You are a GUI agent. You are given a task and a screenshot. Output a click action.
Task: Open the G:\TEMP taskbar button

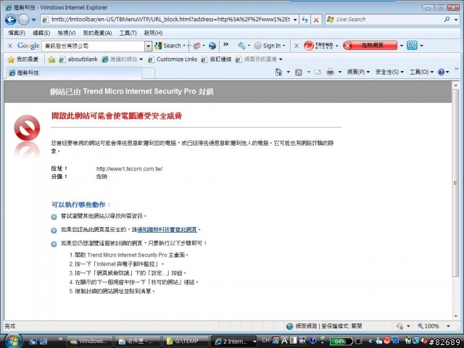(x=186, y=341)
